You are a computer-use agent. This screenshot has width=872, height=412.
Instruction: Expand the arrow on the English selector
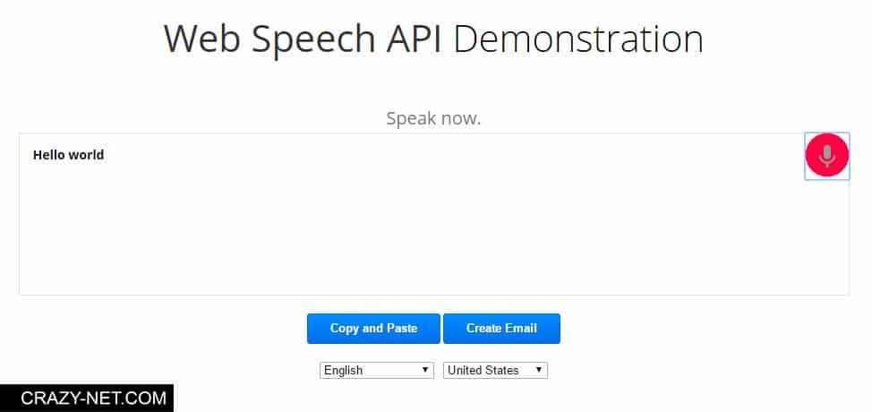click(425, 370)
